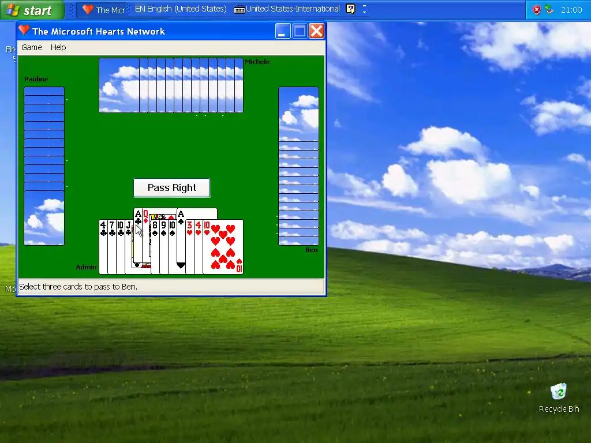Click Michele's face-down hand of cards
591x443 pixels.
[x=171, y=85]
